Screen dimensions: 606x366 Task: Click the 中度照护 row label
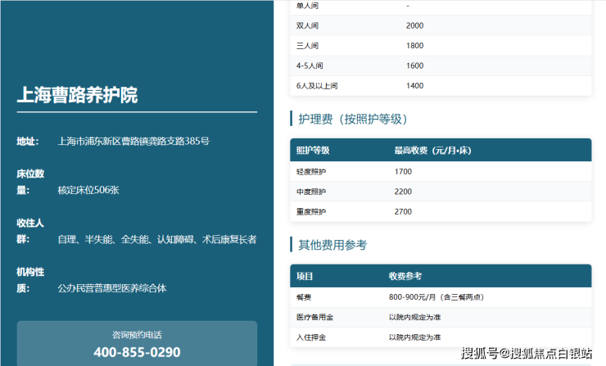(x=311, y=192)
